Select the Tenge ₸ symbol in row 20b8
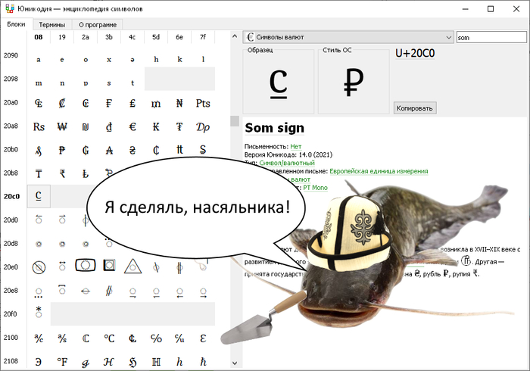530x371 pixels. [39, 173]
